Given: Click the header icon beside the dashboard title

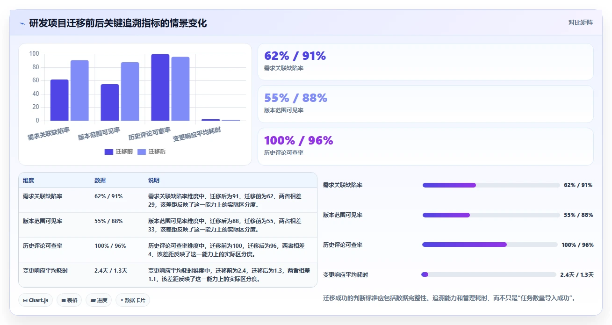Looking at the screenshot, I should point(22,23).
